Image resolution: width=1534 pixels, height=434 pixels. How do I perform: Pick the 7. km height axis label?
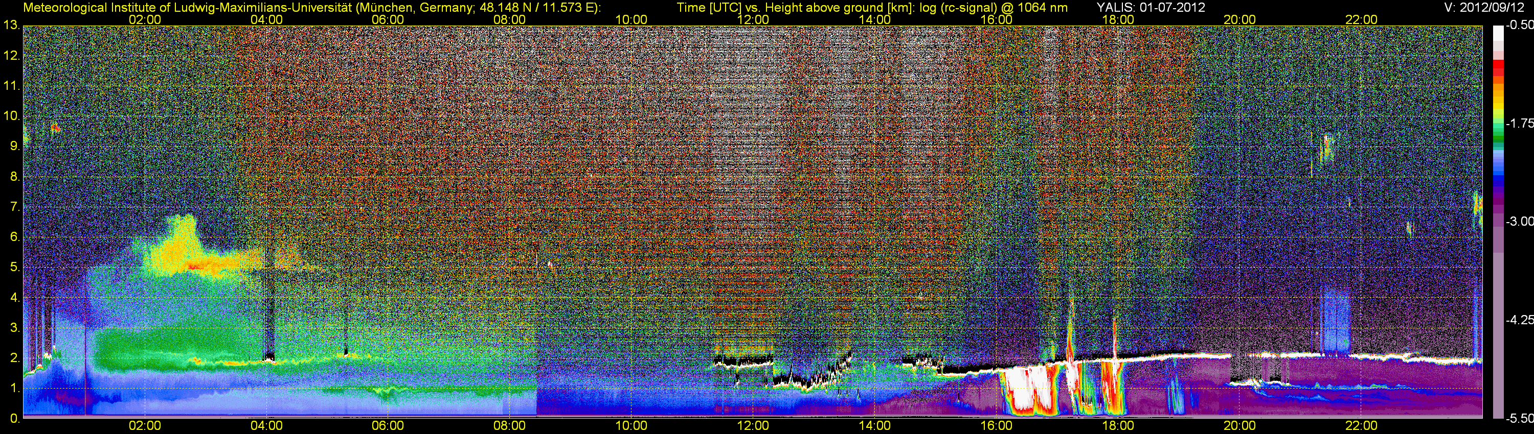(x=15, y=207)
